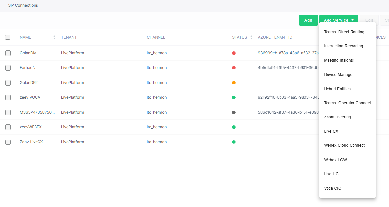Click Azure ID starting with 586c1642
Image resolution: width=389 pixels, height=207 pixels.
tap(288, 112)
